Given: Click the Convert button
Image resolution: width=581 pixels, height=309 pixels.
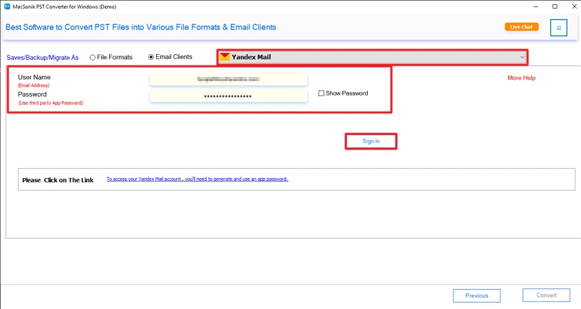Looking at the screenshot, I should pos(546,295).
